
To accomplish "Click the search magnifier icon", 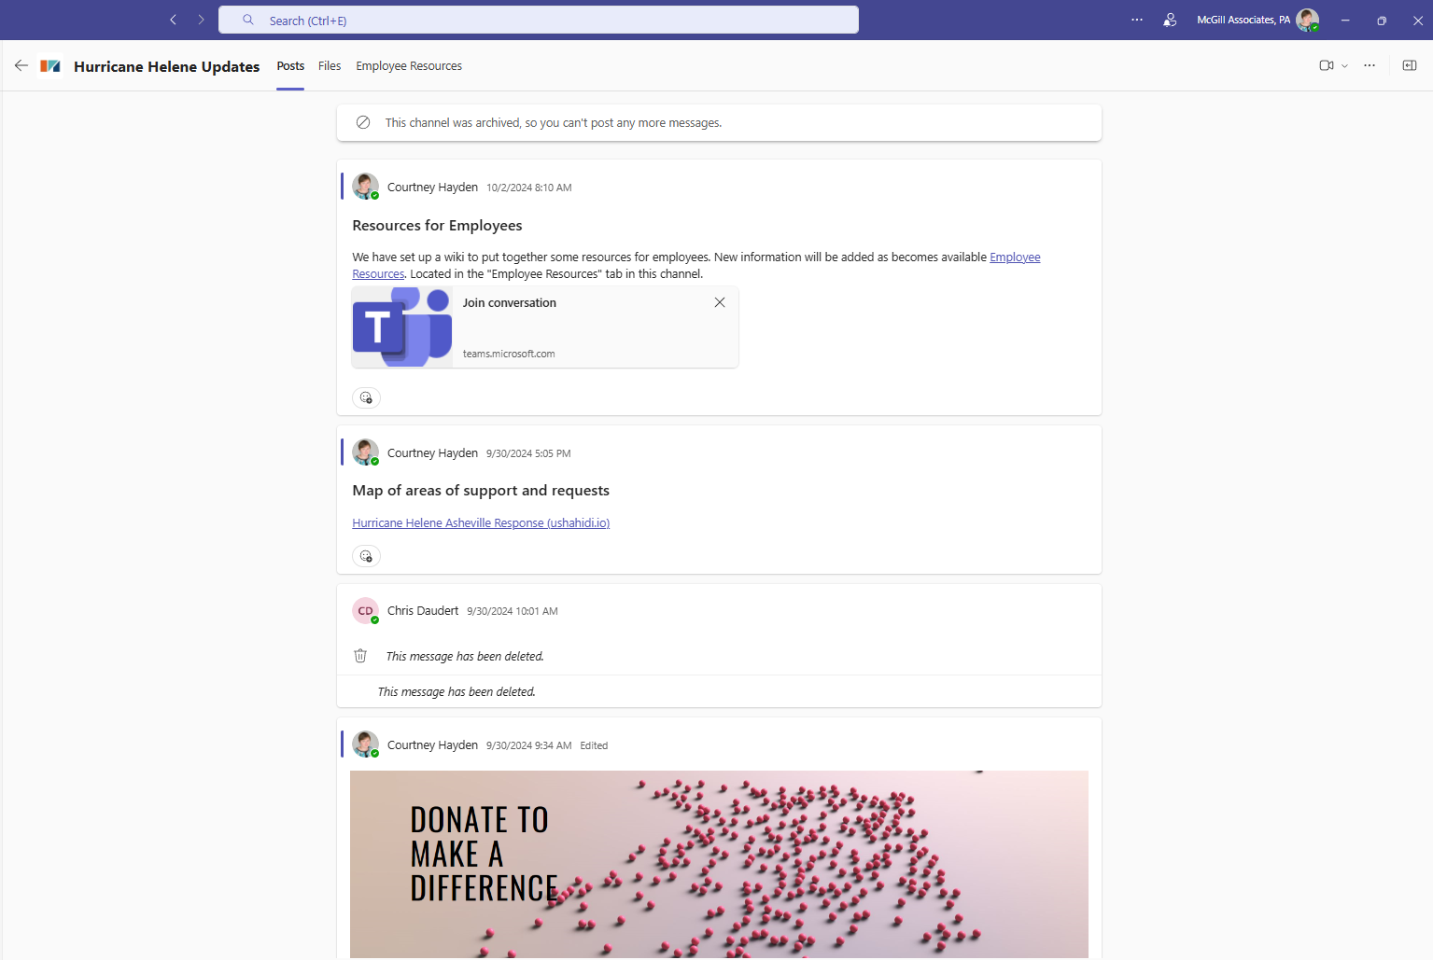I will [x=248, y=20].
